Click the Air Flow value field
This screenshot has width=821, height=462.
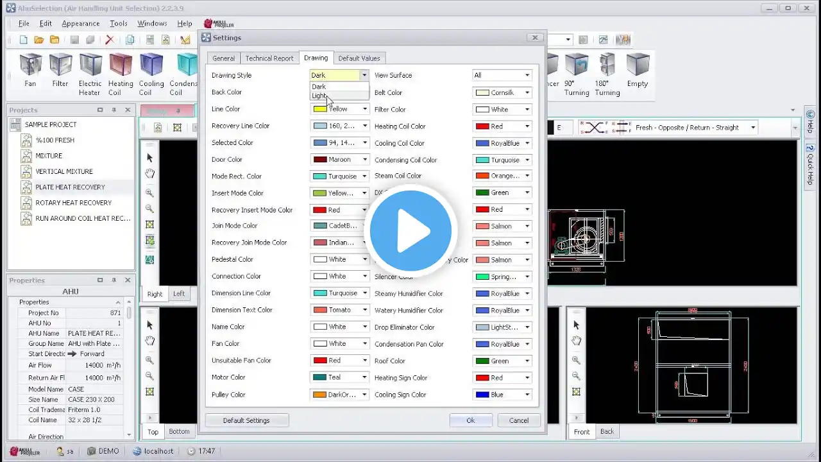tap(94, 365)
